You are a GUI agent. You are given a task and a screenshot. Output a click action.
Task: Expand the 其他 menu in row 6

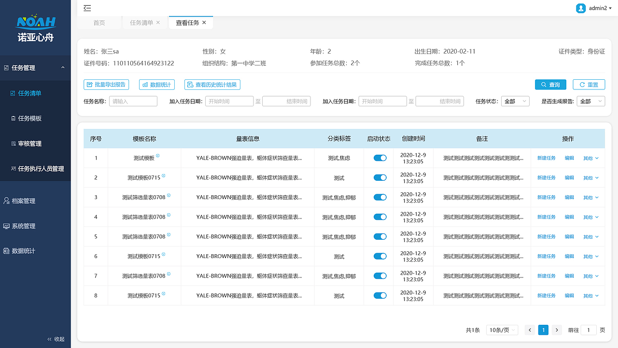coord(591,256)
